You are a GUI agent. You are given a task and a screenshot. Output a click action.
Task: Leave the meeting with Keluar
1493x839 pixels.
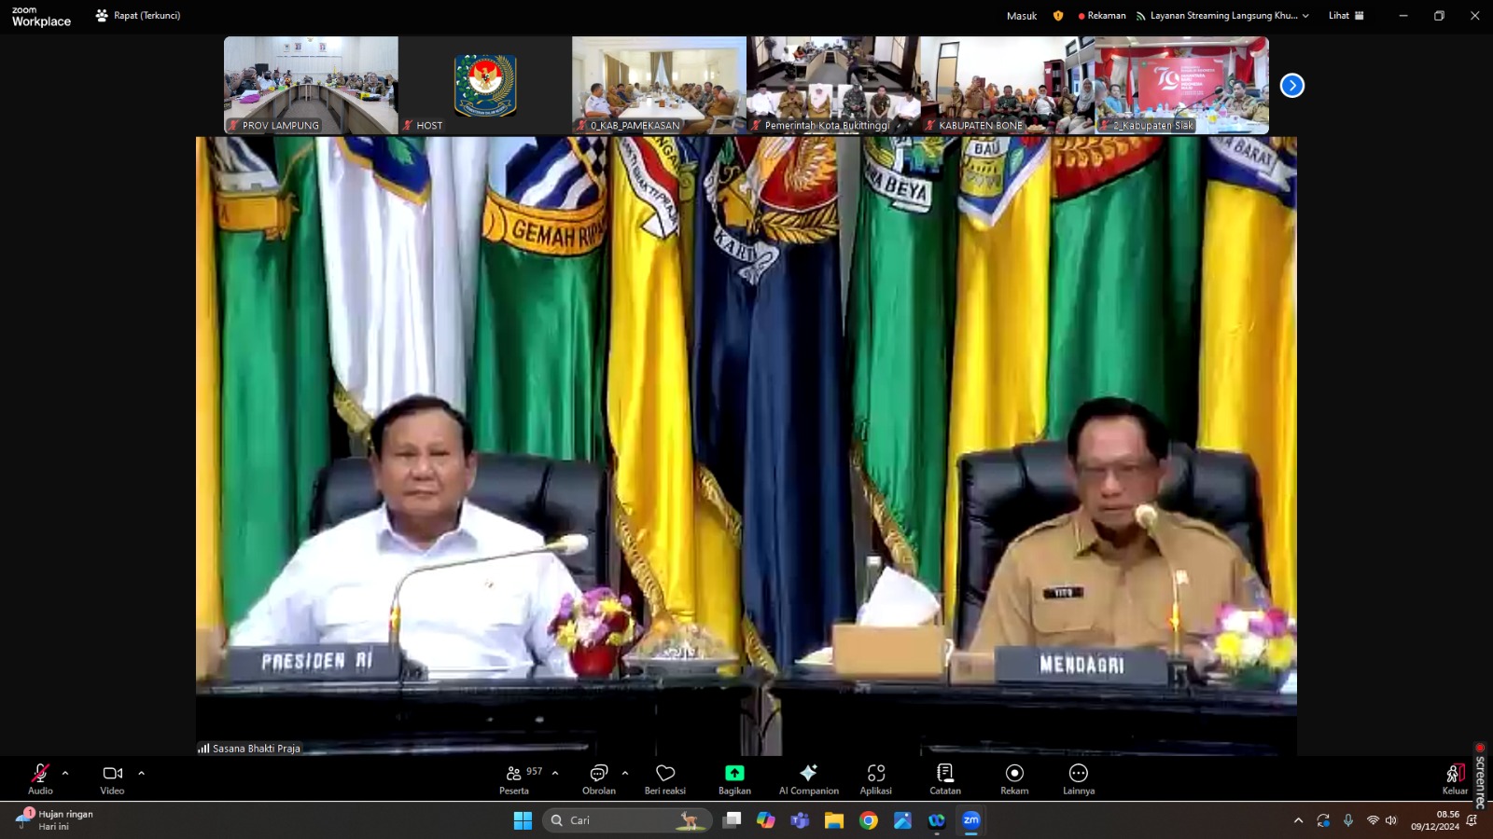pos(1454,779)
